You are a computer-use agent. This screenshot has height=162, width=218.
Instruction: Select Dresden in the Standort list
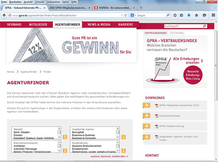coord(18,135)
